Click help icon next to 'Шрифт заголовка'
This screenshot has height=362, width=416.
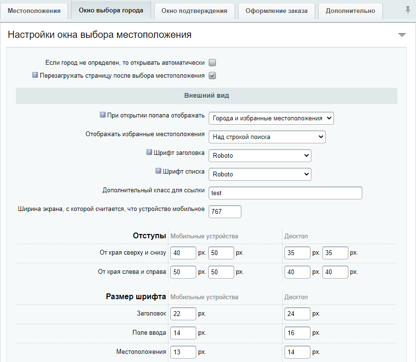tap(149, 152)
